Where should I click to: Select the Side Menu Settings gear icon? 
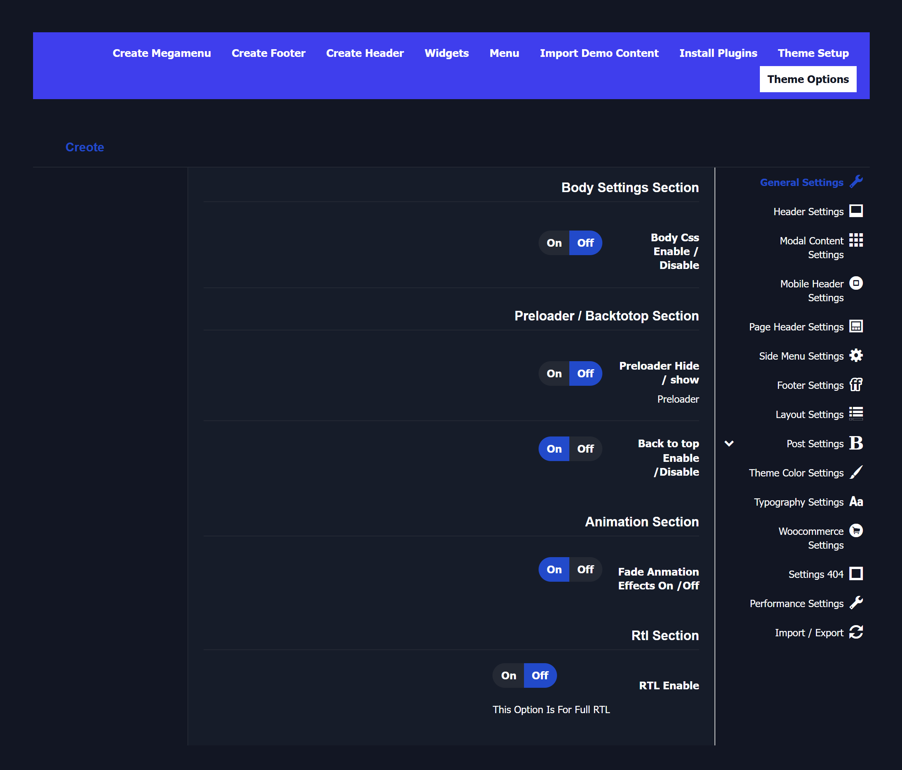click(x=856, y=355)
